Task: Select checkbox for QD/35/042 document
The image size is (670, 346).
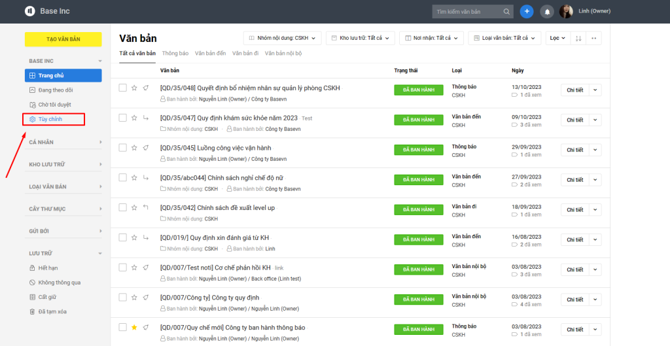Action: [122, 207]
